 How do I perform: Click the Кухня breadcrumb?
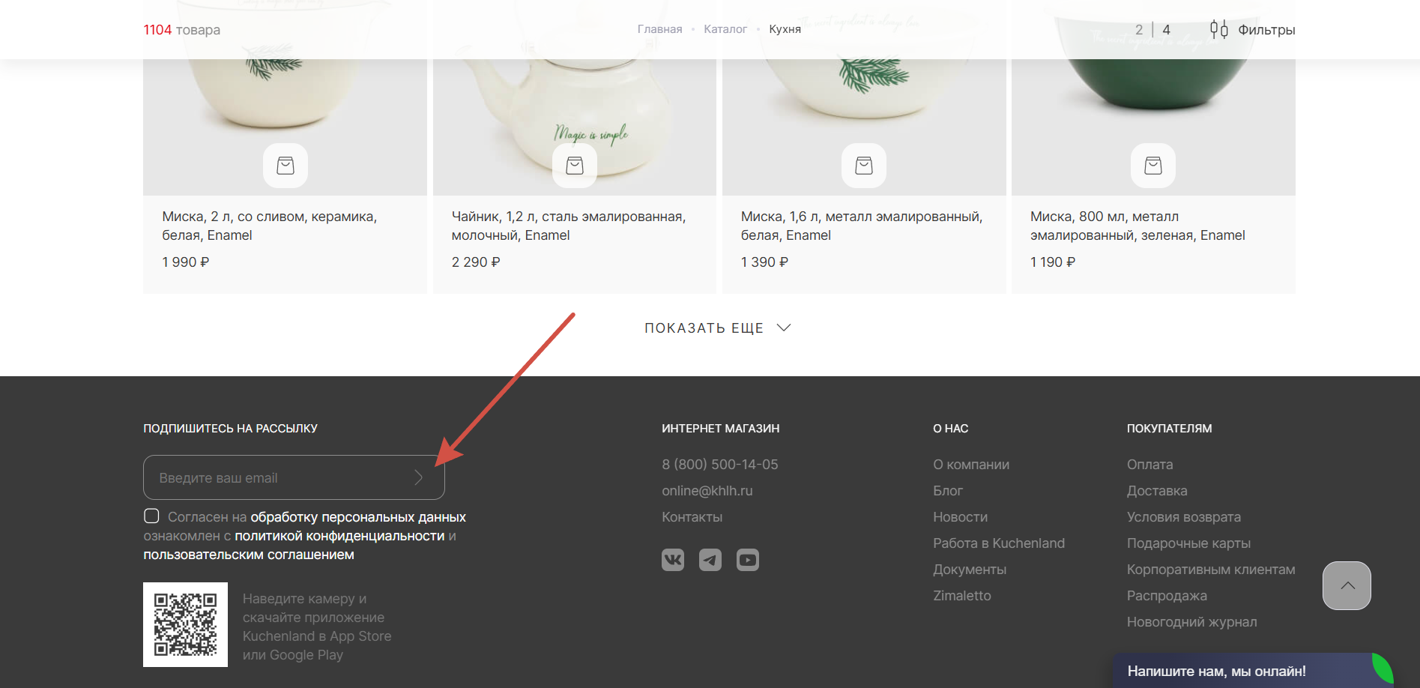point(785,29)
